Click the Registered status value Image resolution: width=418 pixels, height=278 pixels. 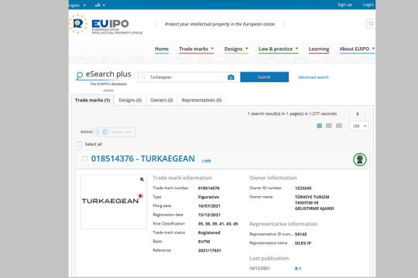209,232
